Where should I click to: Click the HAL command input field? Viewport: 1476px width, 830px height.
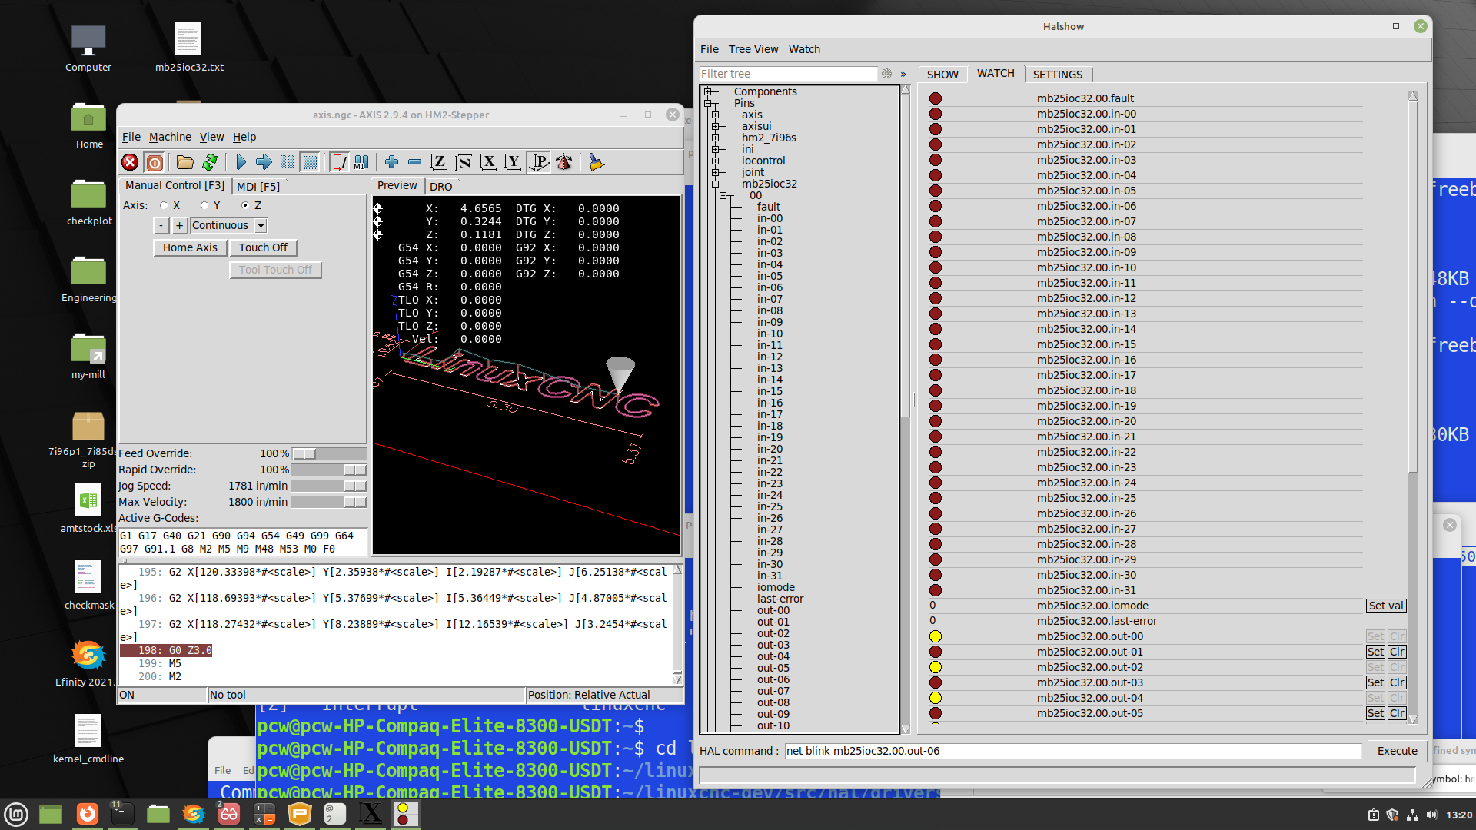tap(1073, 751)
